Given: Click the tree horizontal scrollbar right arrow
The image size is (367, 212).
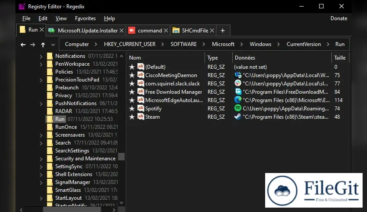Looking at the screenshot, I should click(x=114, y=210).
